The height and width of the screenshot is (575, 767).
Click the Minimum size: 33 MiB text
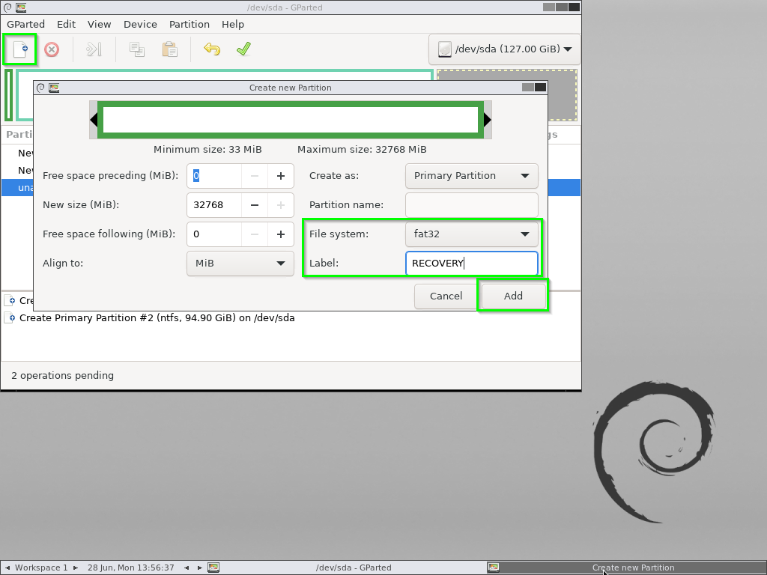[207, 150]
